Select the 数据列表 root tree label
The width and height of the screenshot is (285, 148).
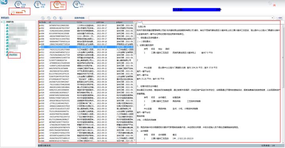coord(10,22)
